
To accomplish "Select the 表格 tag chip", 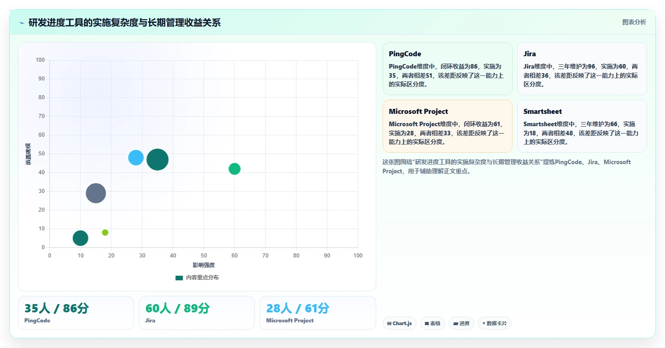I will tap(433, 323).
